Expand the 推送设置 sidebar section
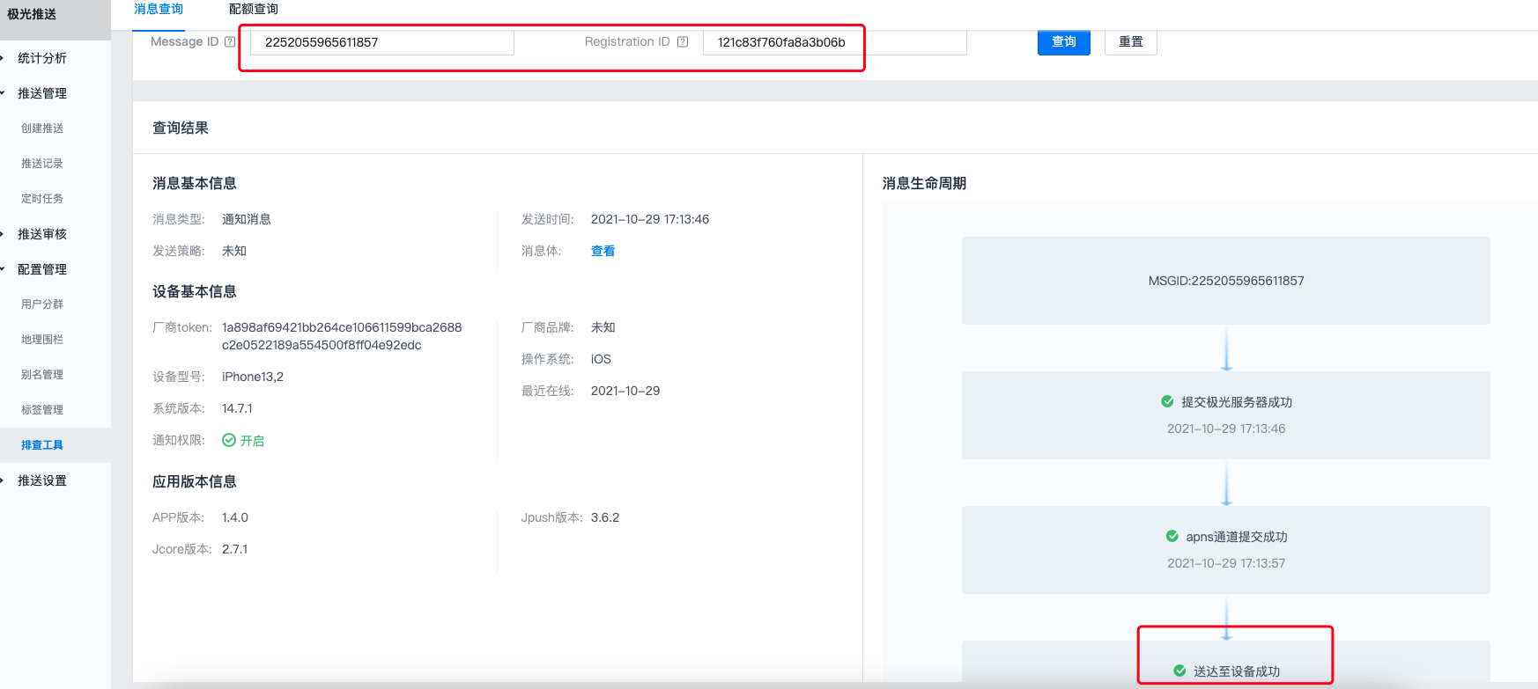The image size is (1538, 689). click(41, 480)
